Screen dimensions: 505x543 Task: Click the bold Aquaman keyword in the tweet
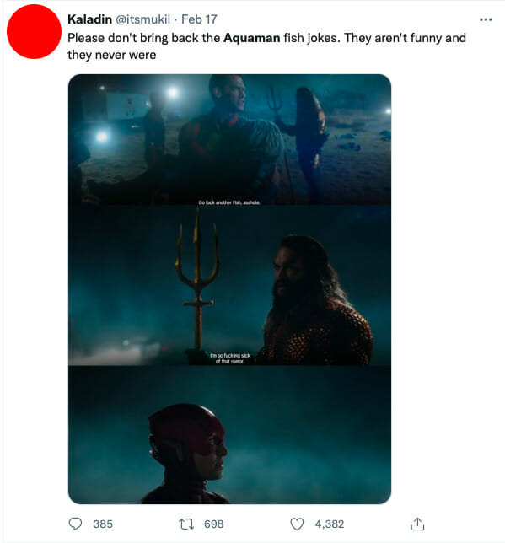(x=252, y=38)
